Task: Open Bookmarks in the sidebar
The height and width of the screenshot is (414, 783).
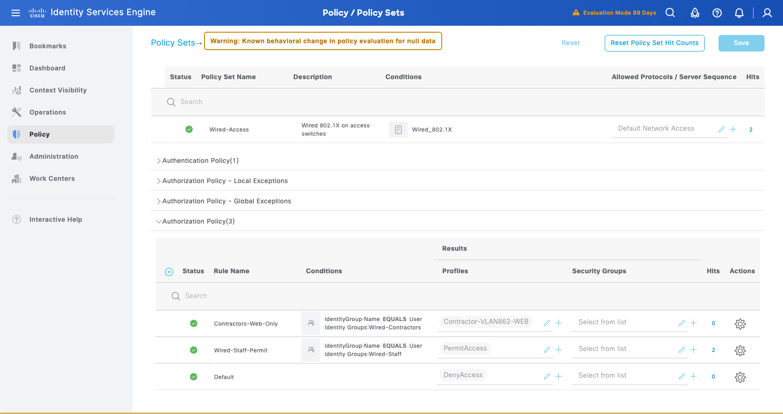Action: 61,46
